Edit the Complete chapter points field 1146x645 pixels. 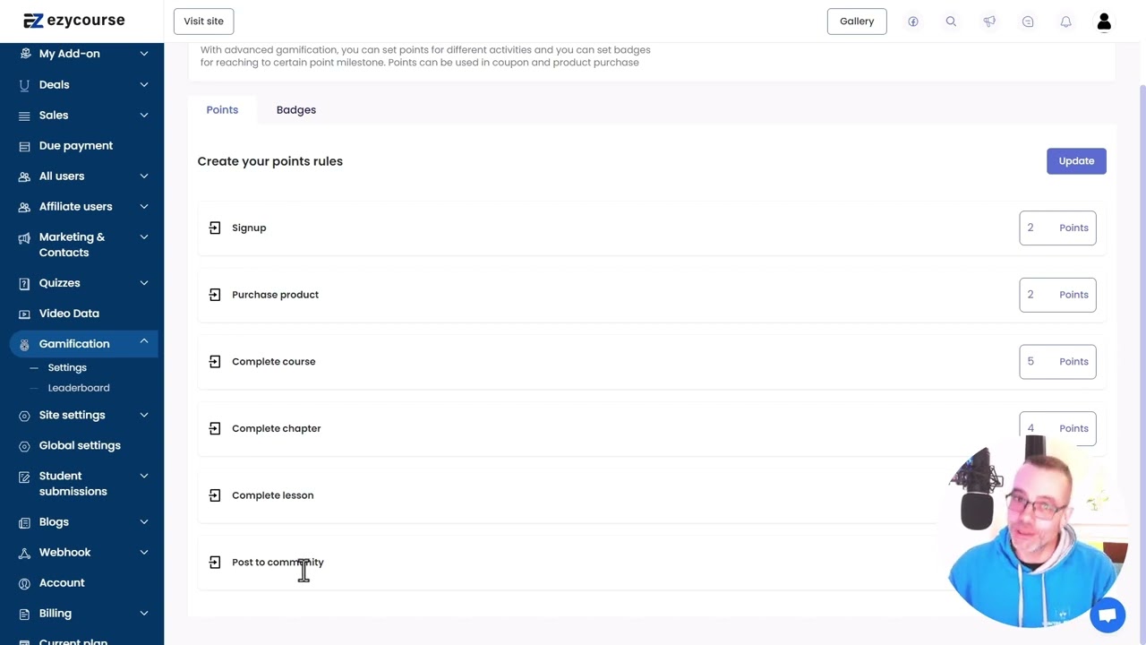pos(1057,428)
